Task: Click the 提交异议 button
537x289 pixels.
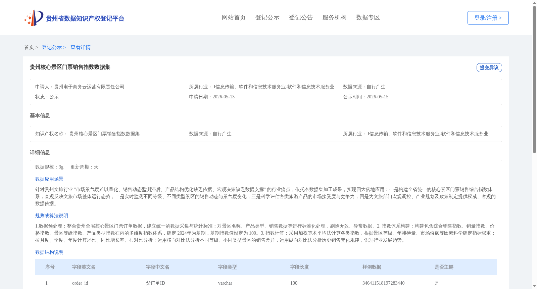Action: tap(489, 67)
